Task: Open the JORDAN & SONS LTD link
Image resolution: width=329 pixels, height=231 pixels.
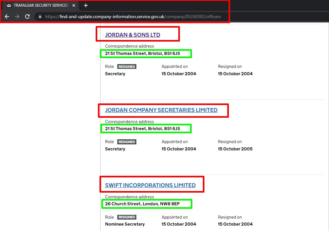Action: (x=133, y=35)
